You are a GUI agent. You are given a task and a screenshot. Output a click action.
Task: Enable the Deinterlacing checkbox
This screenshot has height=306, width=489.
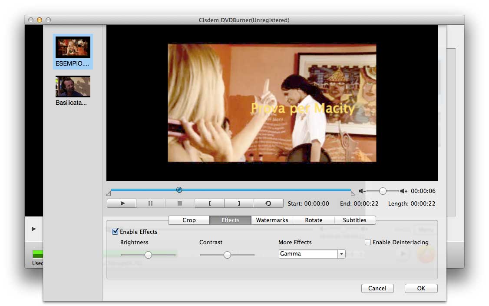pyautogui.click(x=368, y=242)
